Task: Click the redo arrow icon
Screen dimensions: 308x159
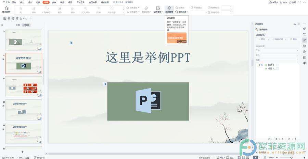Action: click(x=26, y=19)
